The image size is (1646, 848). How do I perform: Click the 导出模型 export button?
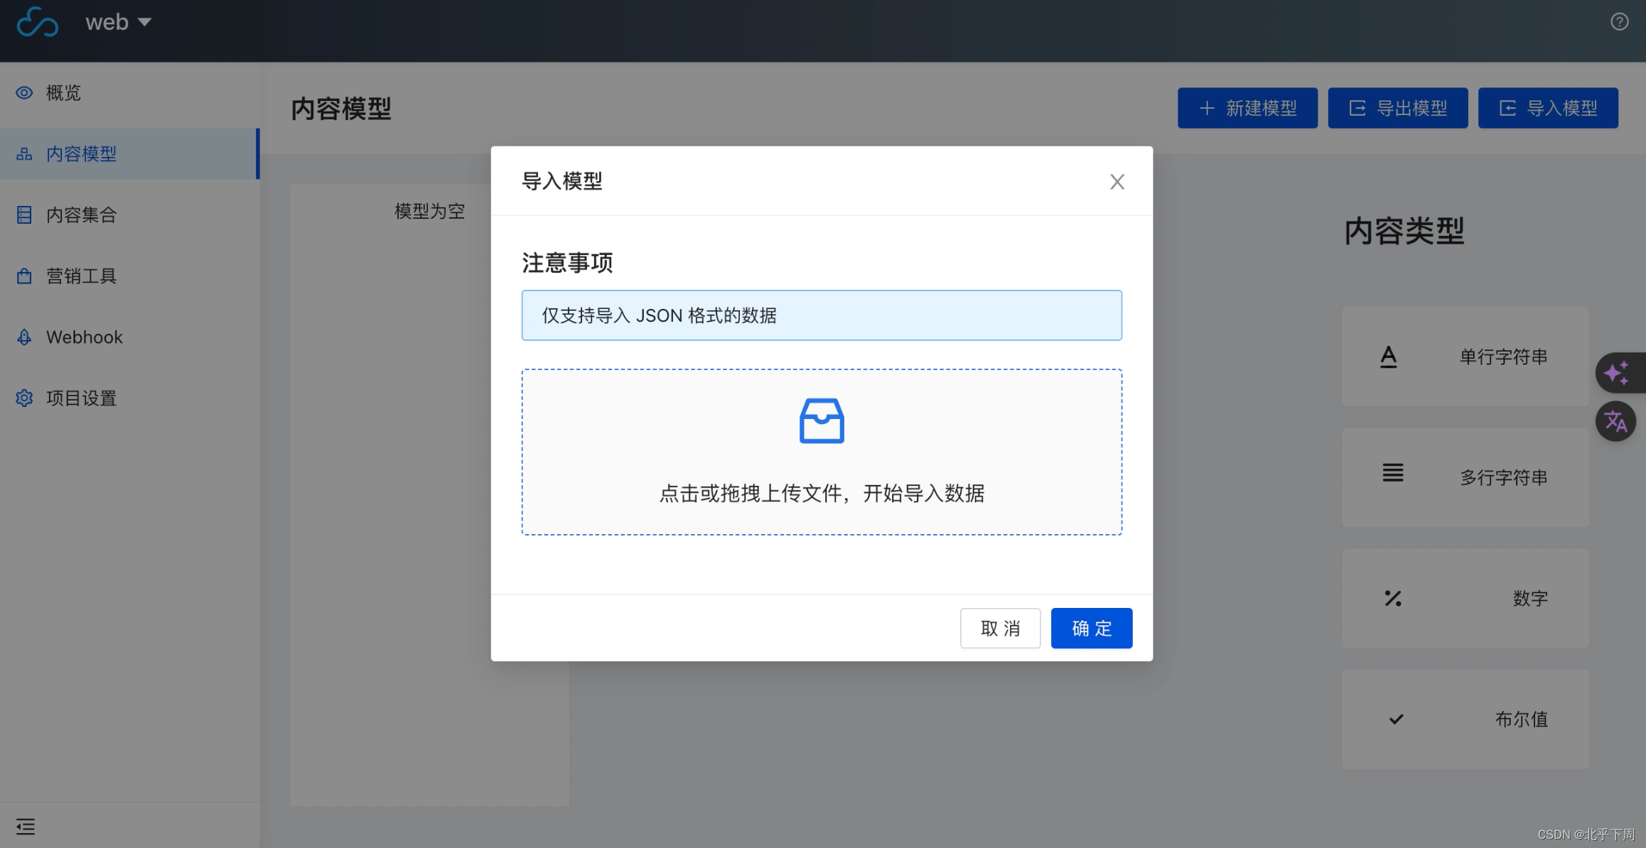(x=1397, y=108)
